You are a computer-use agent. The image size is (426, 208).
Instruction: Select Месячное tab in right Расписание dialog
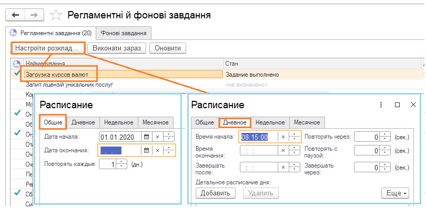pyautogui.click(x=307, y=122)
